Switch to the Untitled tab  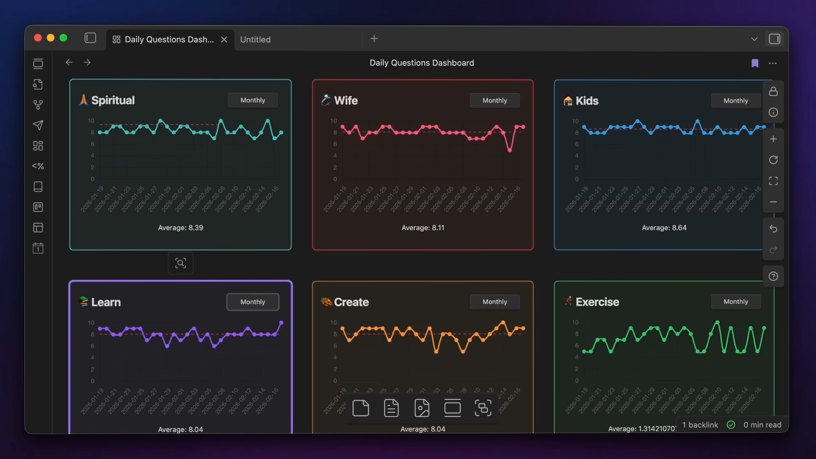[255, 40]
